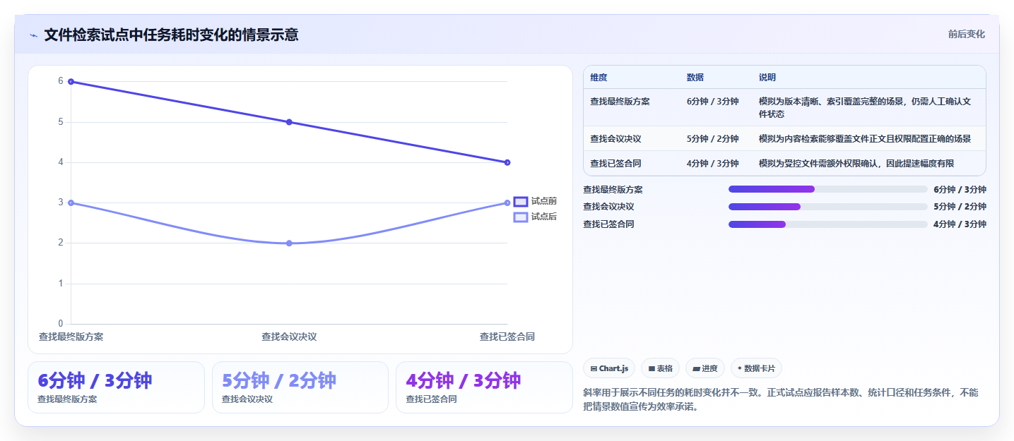
Task: Click table data cell 5分钟 / 2分钟
Action: [712, 139]
